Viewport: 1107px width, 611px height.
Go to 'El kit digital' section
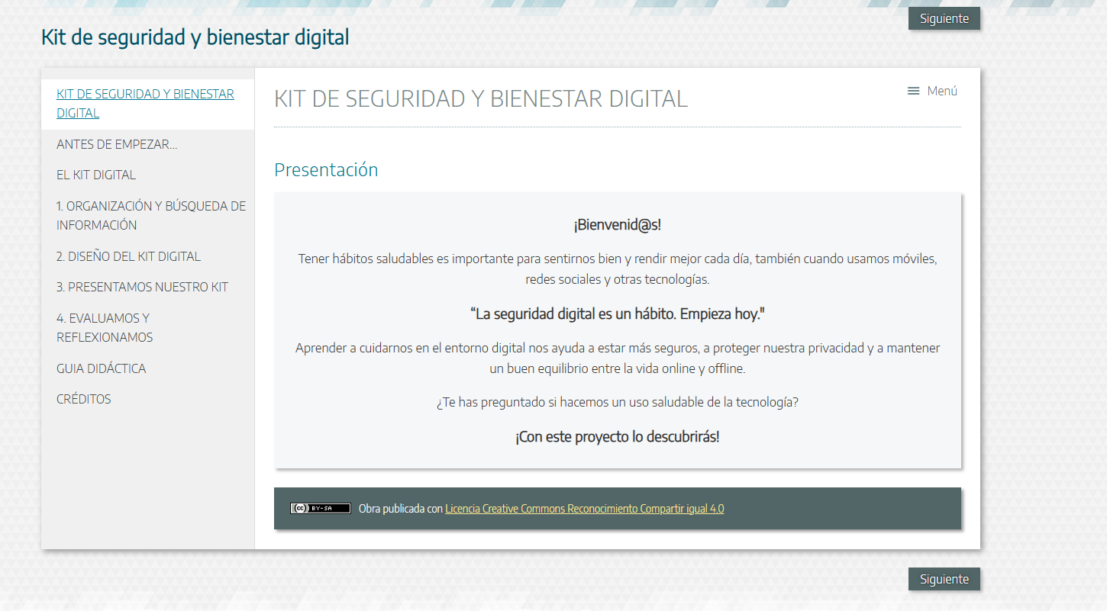[96, 175]
